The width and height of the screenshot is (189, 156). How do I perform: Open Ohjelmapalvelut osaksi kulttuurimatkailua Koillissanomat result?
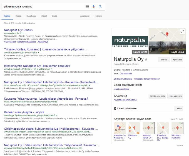[x=51, y=129]
